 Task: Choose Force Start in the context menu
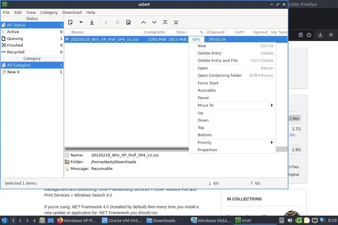tap(232, 83)
